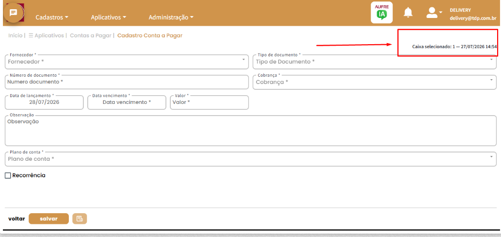The image size is (501, 237).
Task: Expand the Cobrança dropdown
Action: click(374, 82)
